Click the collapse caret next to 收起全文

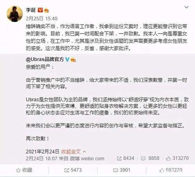pyautogui.click(x=84, y=152)
